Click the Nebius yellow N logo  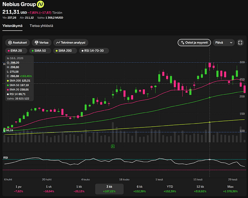(41, 4)
